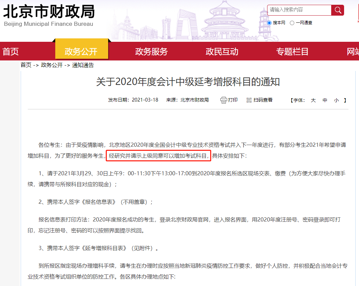Enlarge text by clicking 大 font option
Viewport: 359px width, 286px height.
[312, 100]
